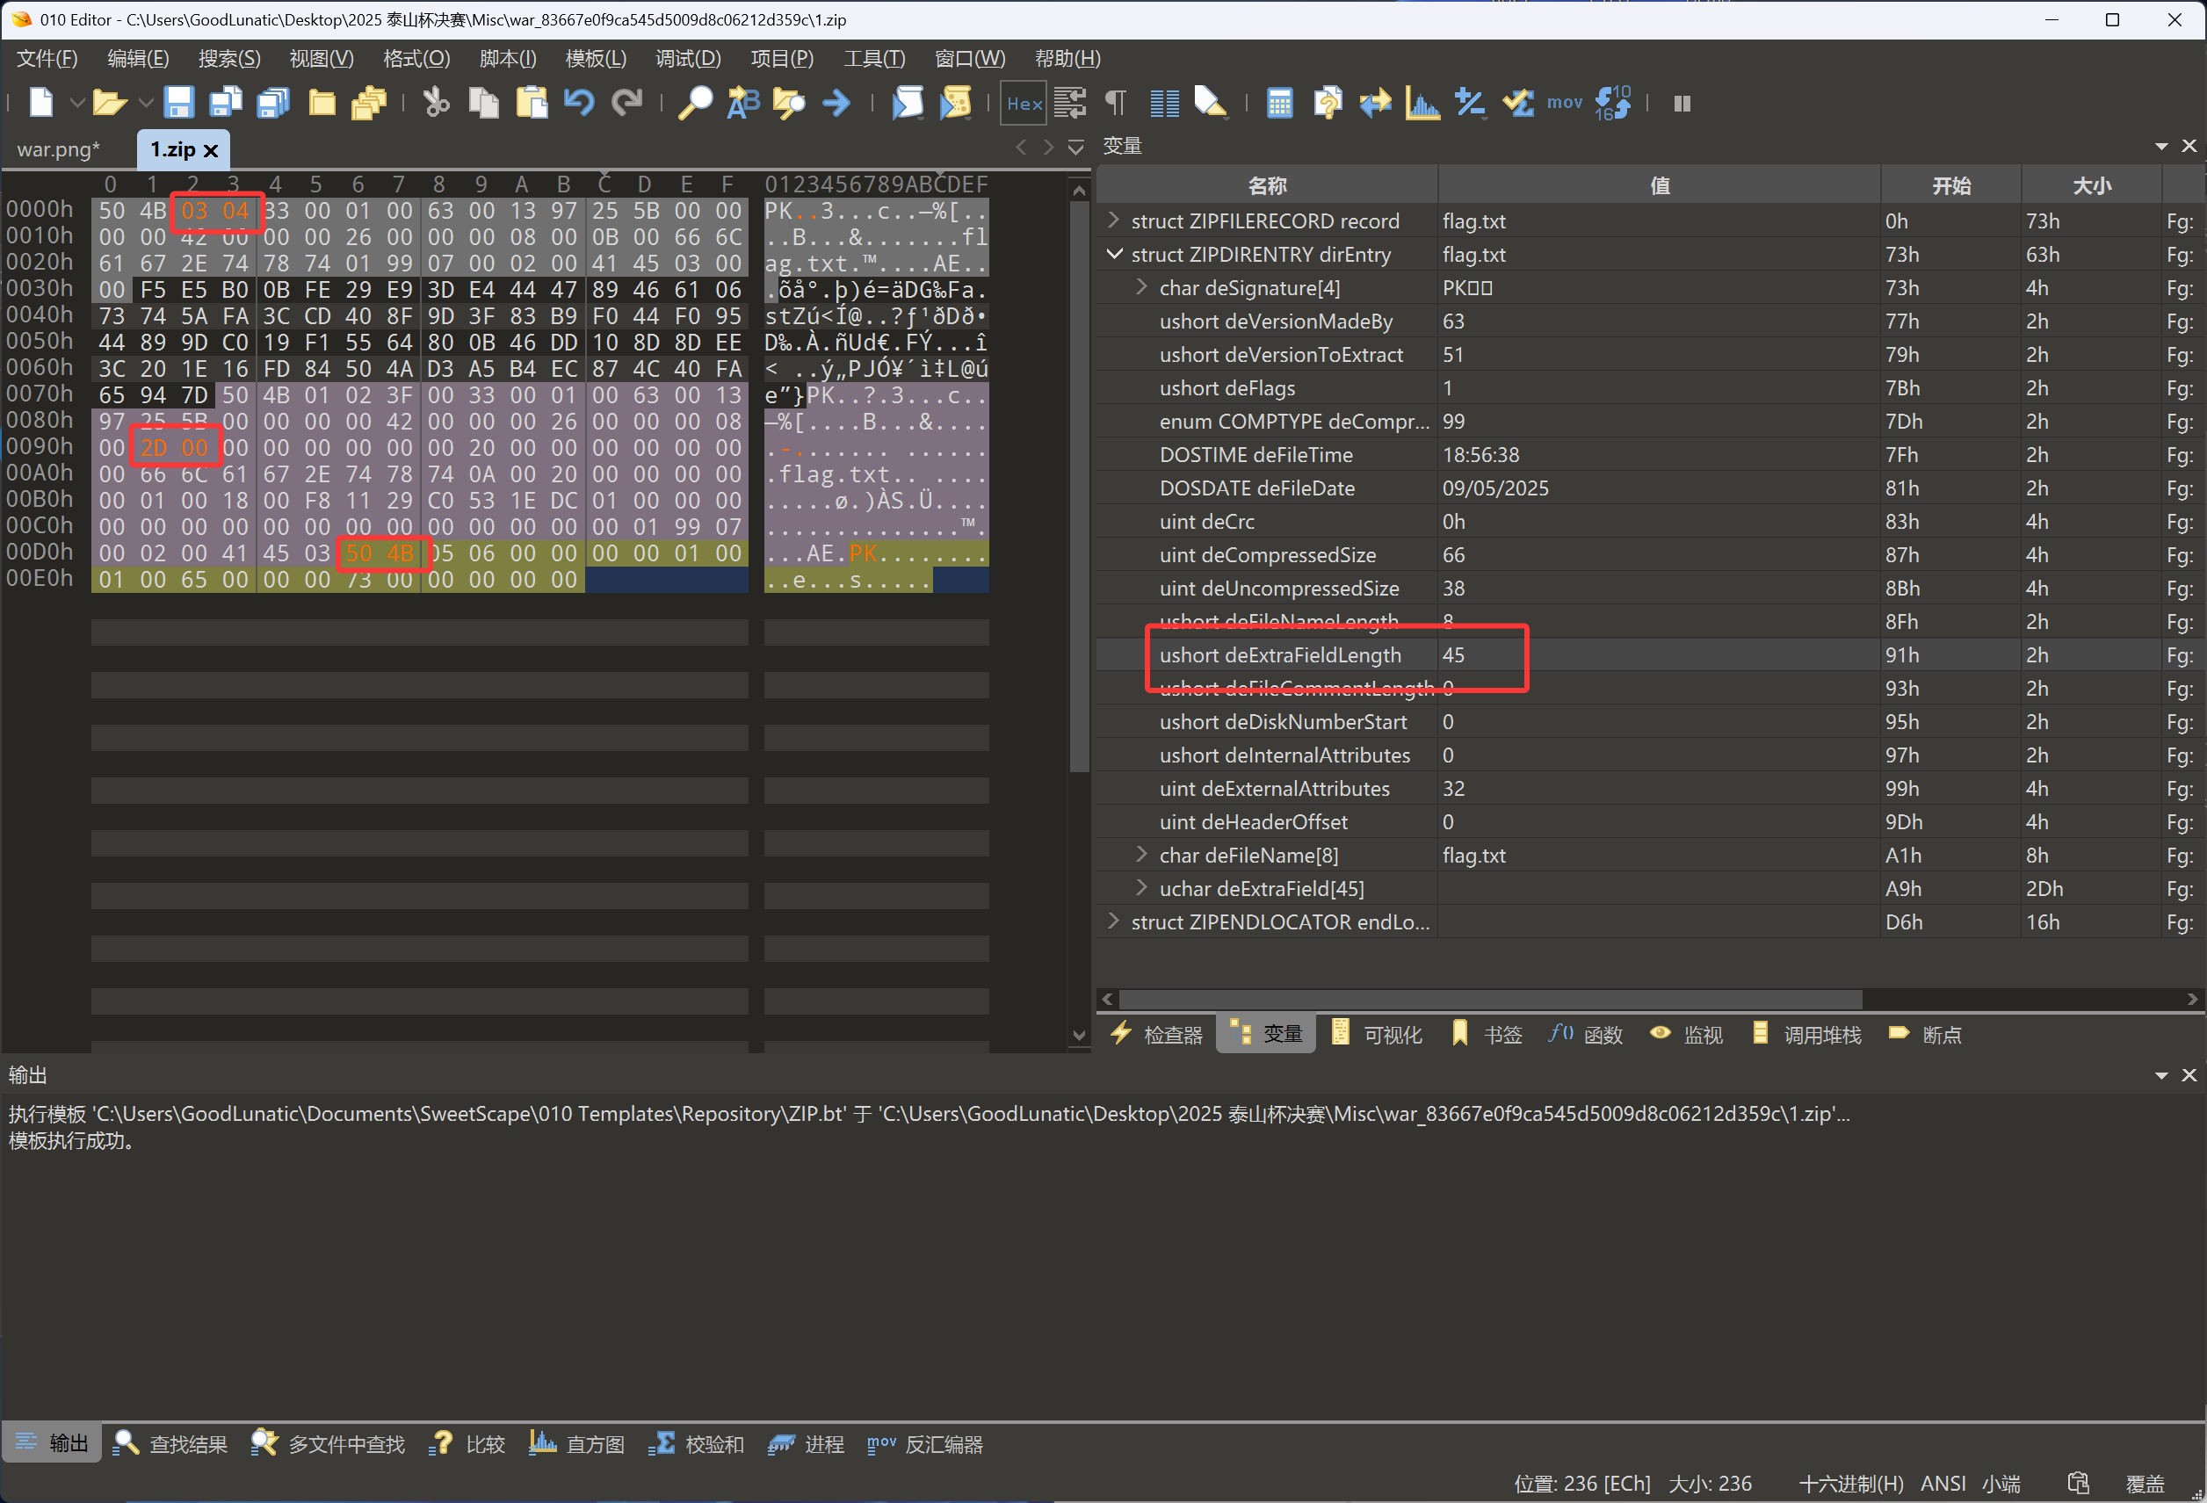The height and width of the screenshot is (1503, 2207).
Task: Open the Histogram tool in toolbar
Action: click(x=1422, y=103)
